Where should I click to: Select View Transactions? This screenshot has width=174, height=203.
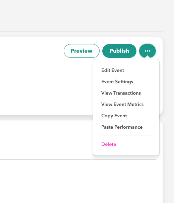point(121,93)
